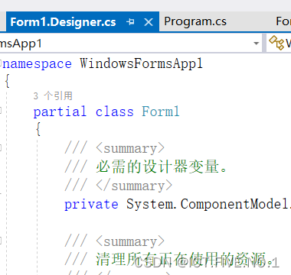This screenshot has height=275, width=291.
Task: Collapse the first summary comment block
Action: [1, 147]
